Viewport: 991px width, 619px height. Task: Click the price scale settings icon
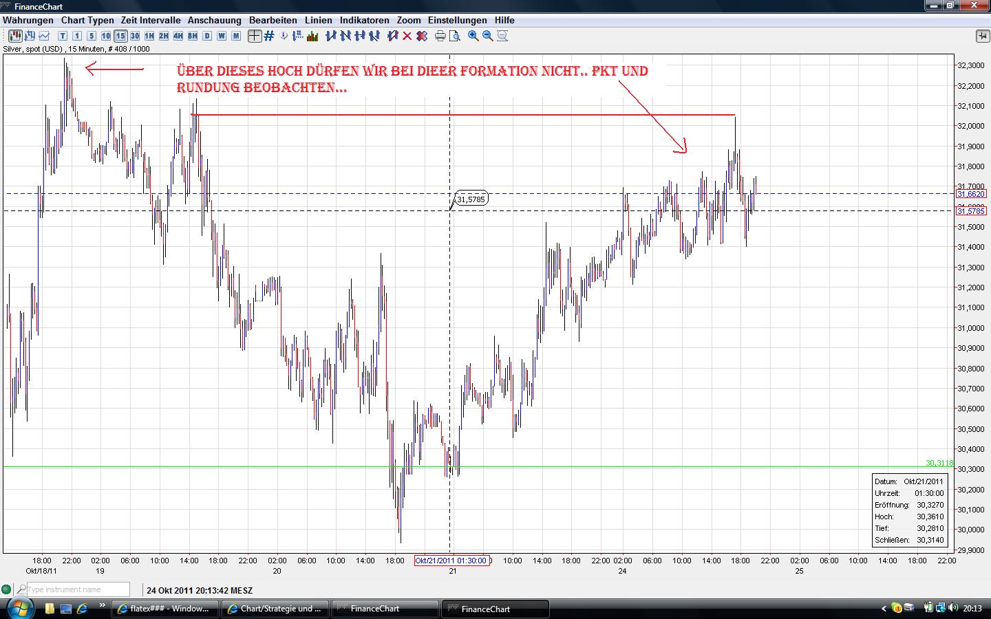click(x=298, y=36)
